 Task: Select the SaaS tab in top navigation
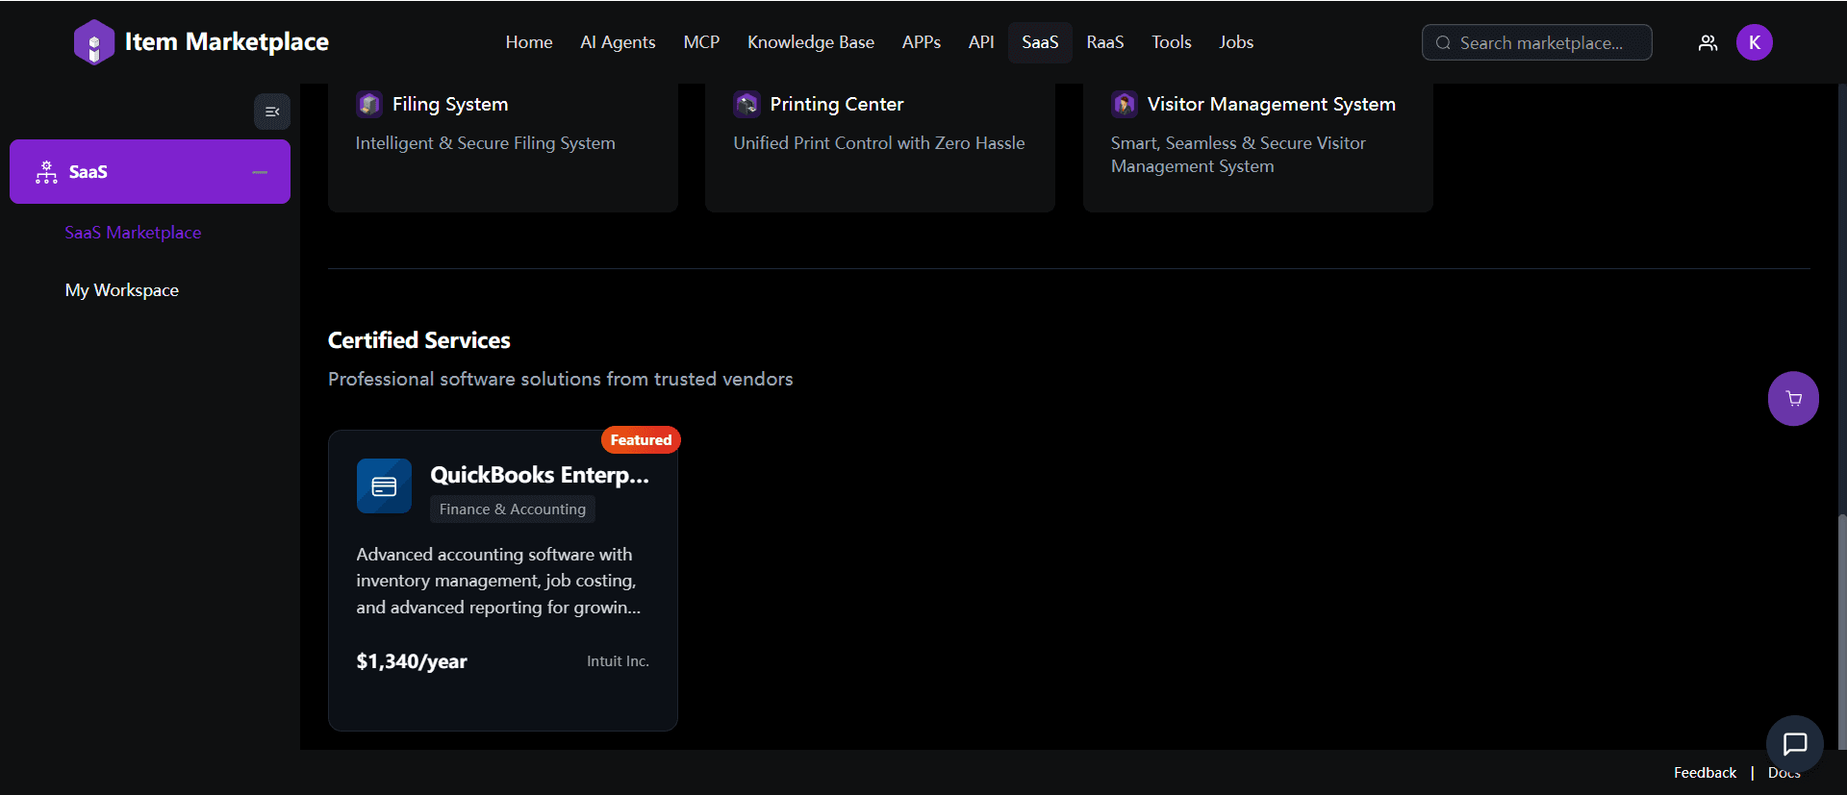1040,42
